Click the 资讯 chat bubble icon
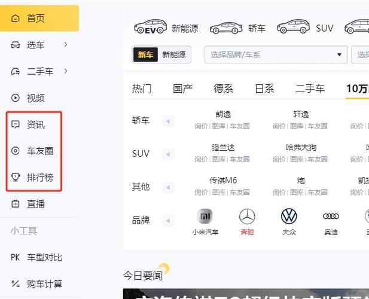 point(16,124)
